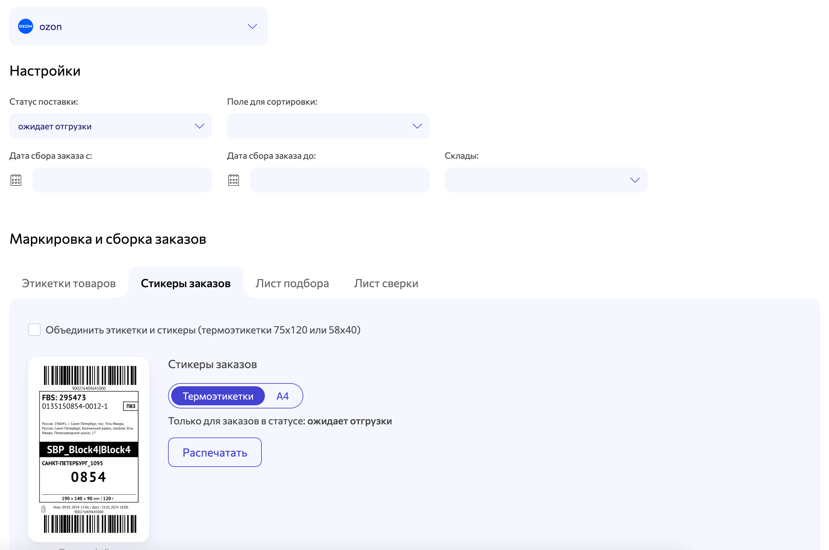Viewport: 829px width, 550px height.
Task: Click the start date input field
Action: pos(122,180)
